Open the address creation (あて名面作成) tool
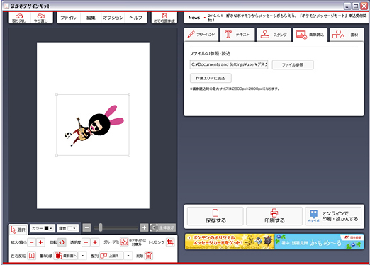Image resolution: width=370 pixels, height=265 pixels. (x=164, y=18)
